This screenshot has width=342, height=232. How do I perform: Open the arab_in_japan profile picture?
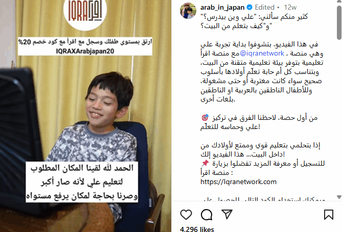coord(188,11)
